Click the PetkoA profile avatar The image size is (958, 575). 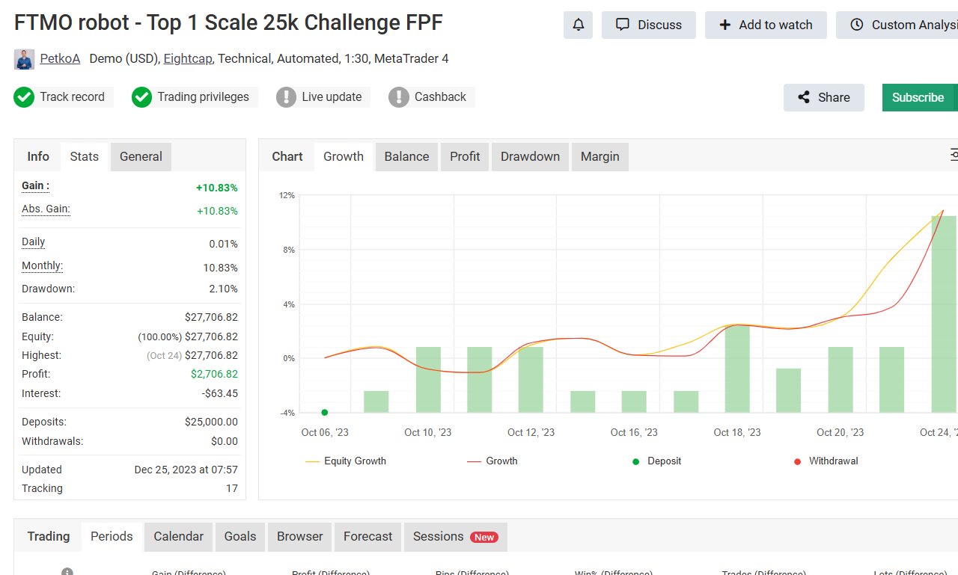[25, 59]
